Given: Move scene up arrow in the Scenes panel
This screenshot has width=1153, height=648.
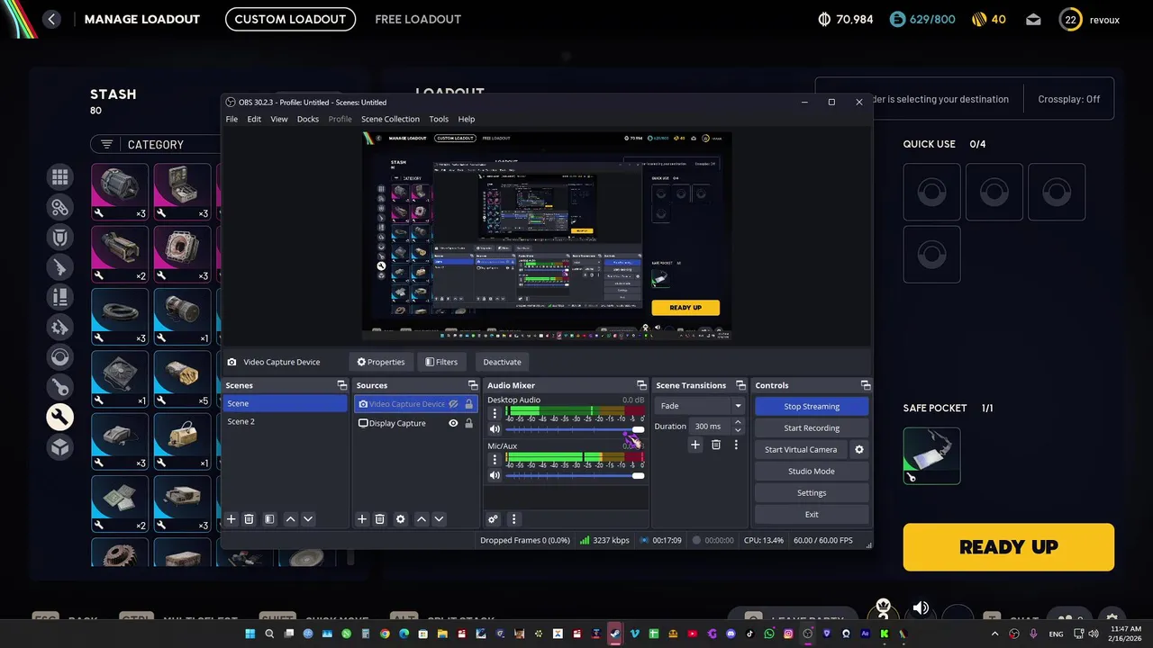Looking at the screenshot, I should point(290,519).
